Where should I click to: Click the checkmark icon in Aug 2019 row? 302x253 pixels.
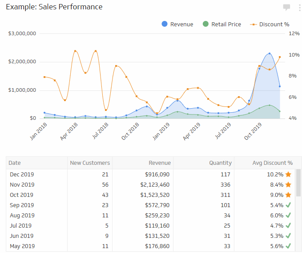[288, 215]
